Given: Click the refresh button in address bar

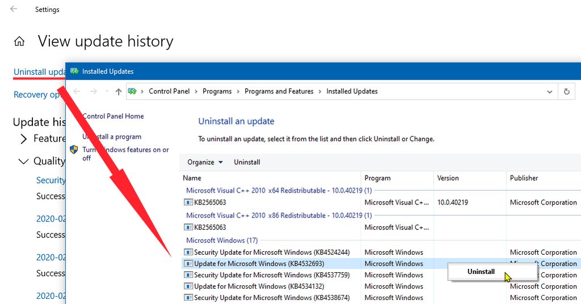Looking at the screenshot, I should (x=566, y=92).
